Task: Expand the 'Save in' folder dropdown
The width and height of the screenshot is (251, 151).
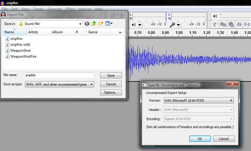Action: tap(80, 24)
